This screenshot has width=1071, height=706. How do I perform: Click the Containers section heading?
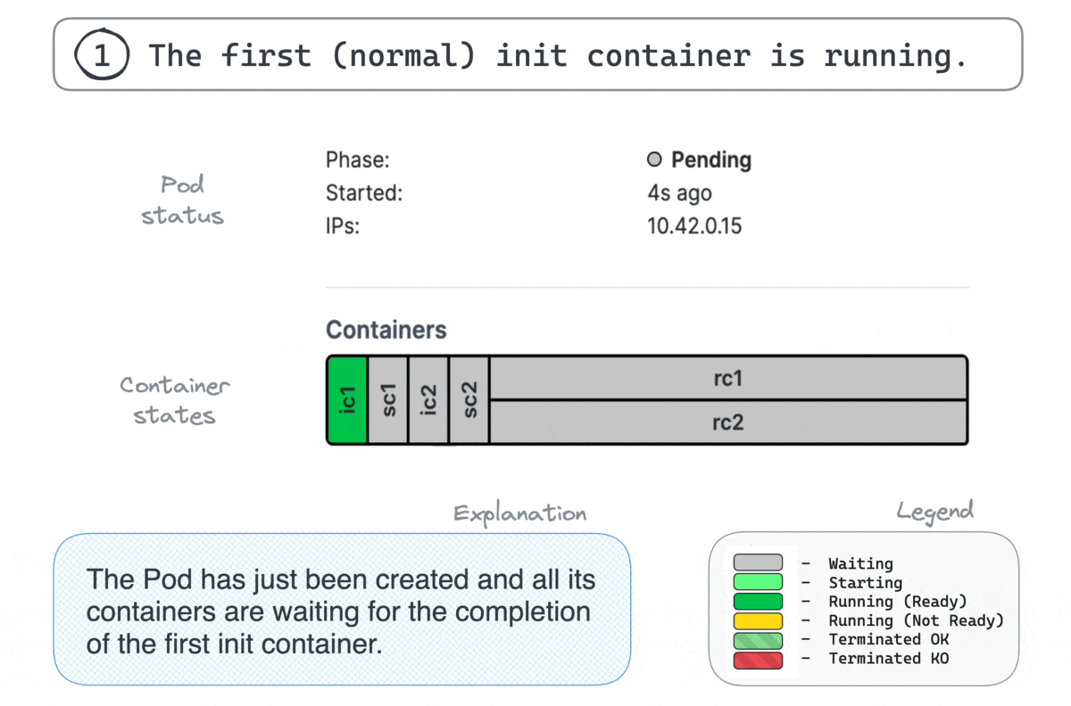click(x=386, y=330)
